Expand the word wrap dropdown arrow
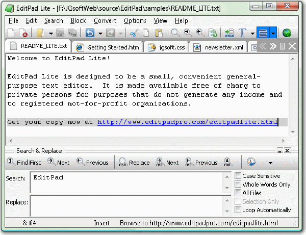 [273, 33]
